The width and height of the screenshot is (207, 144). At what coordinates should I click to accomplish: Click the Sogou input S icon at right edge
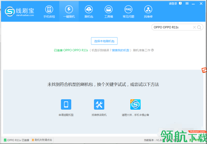coord(204,70)
